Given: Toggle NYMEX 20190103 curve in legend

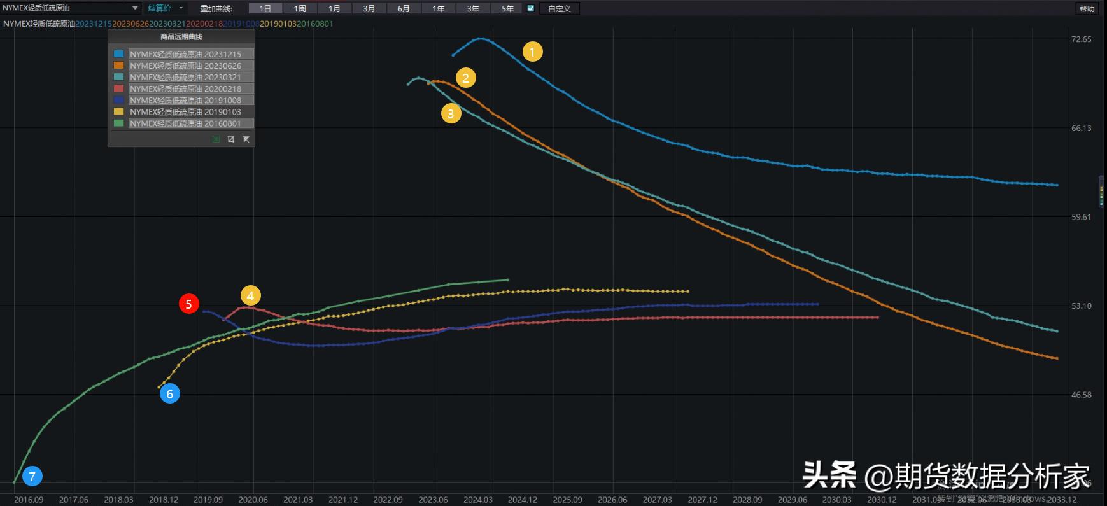Looking at the screenshot, I should 185,112.
